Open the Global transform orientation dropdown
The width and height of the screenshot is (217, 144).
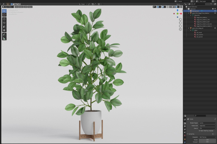click(83, 4)
